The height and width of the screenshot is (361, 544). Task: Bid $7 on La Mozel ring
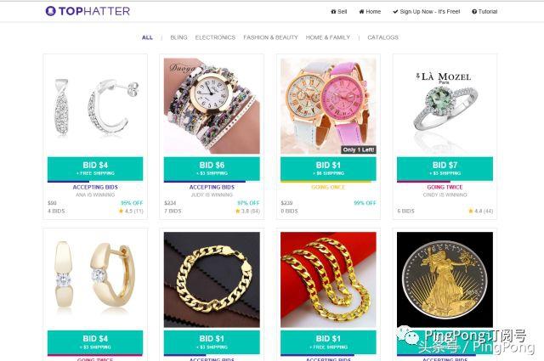coord(445,168)
